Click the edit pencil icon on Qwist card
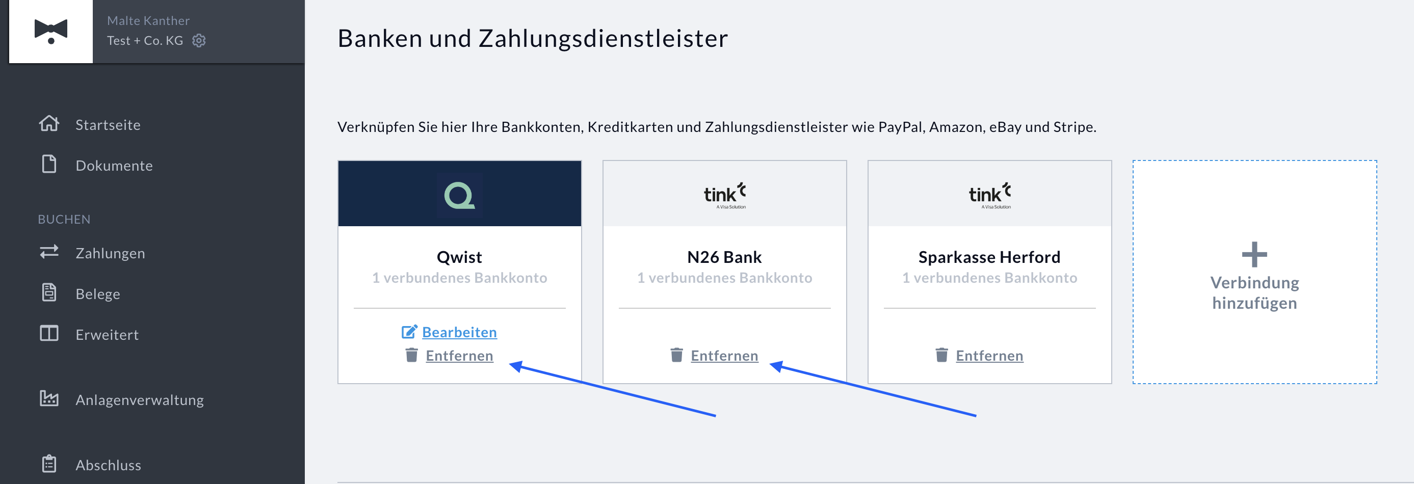Screen dimensions: 1414x484 (x=409, y=332)
